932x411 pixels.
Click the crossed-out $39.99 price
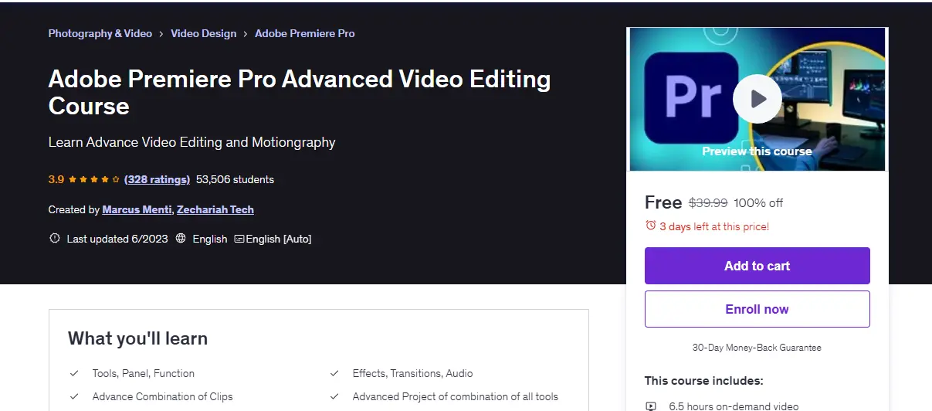pos(708,203)
